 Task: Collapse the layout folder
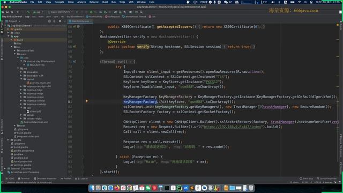[21, 79]
